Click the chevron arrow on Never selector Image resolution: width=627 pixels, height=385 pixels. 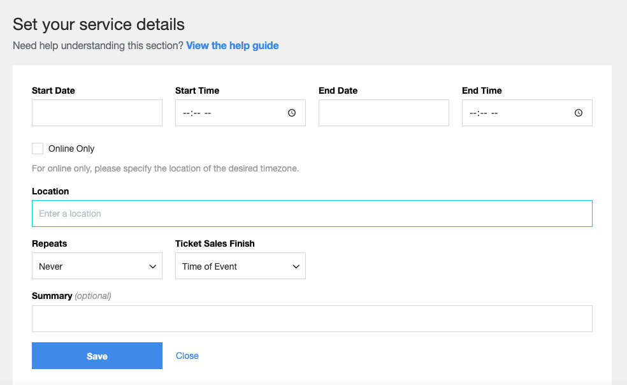(153, 266)
